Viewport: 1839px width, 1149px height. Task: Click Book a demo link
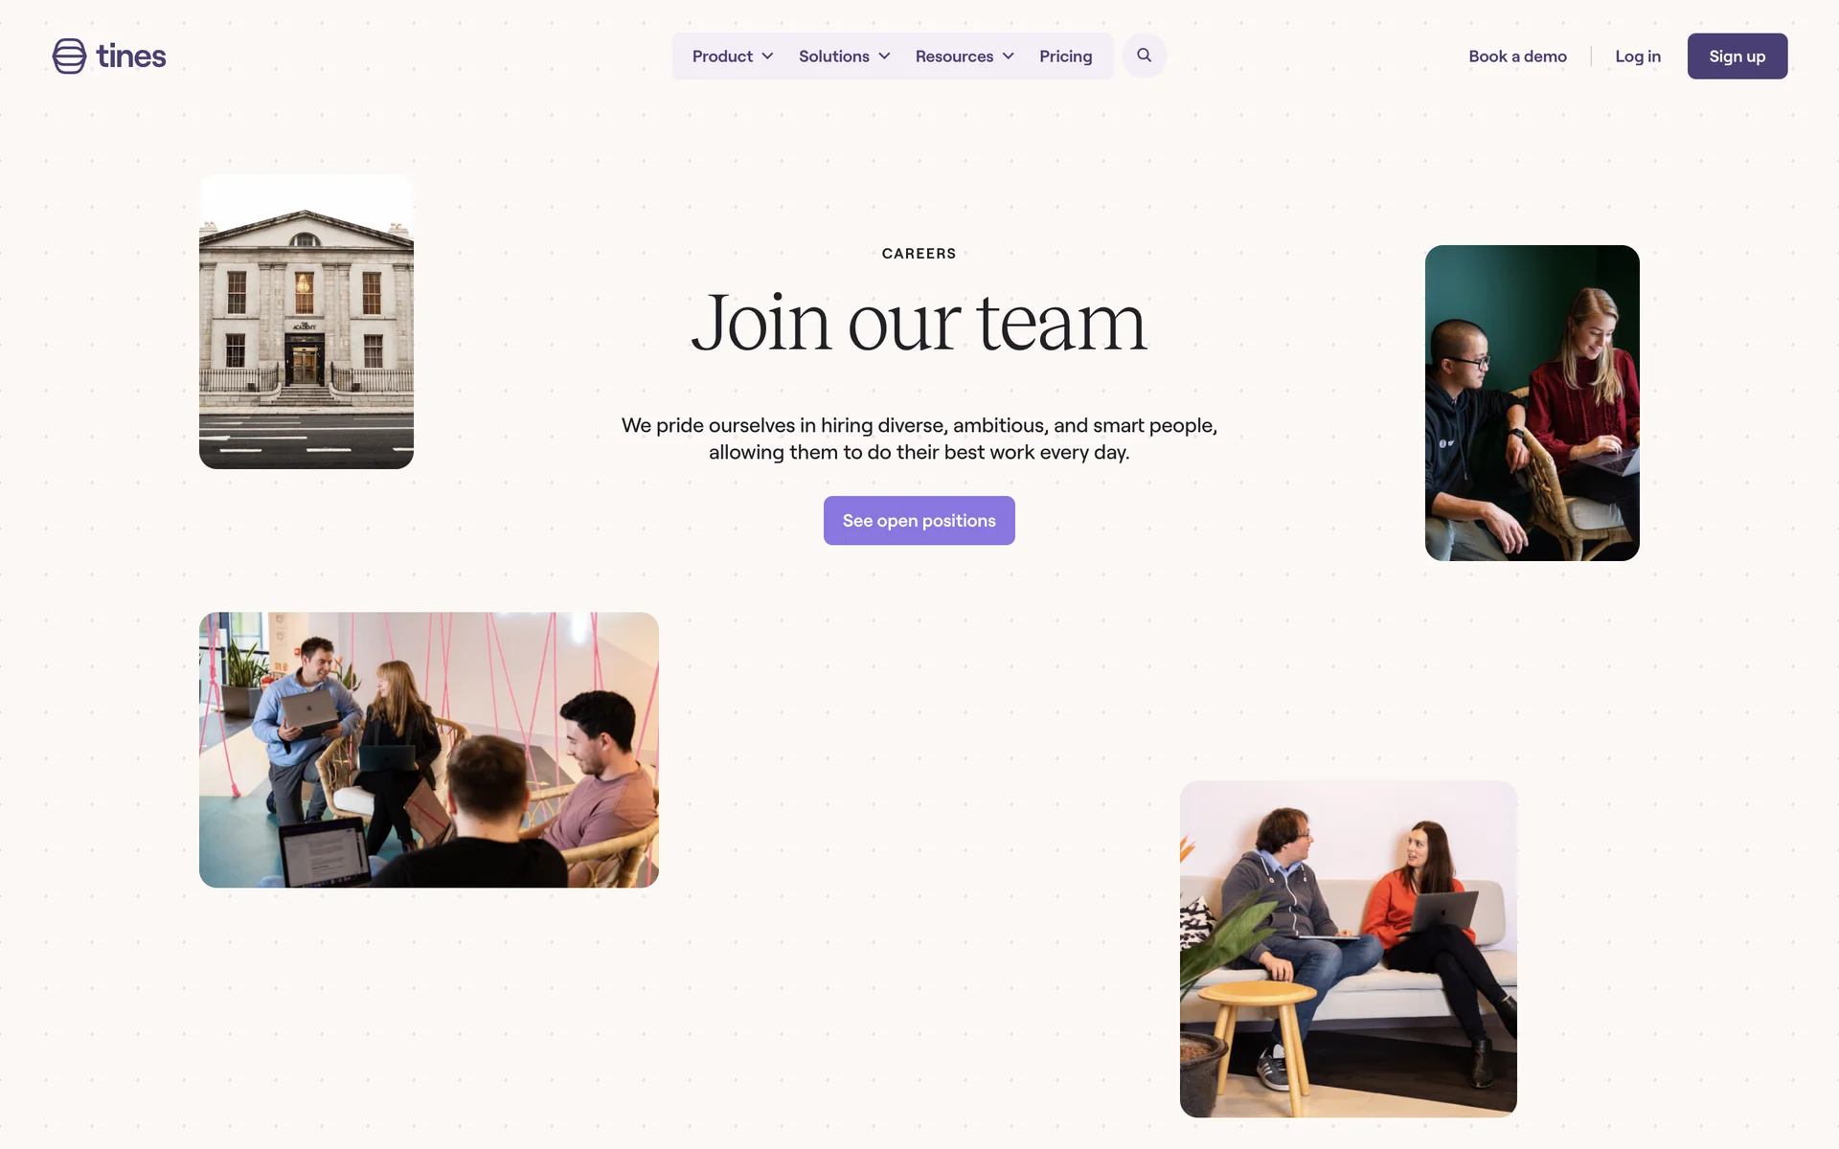1517,56
